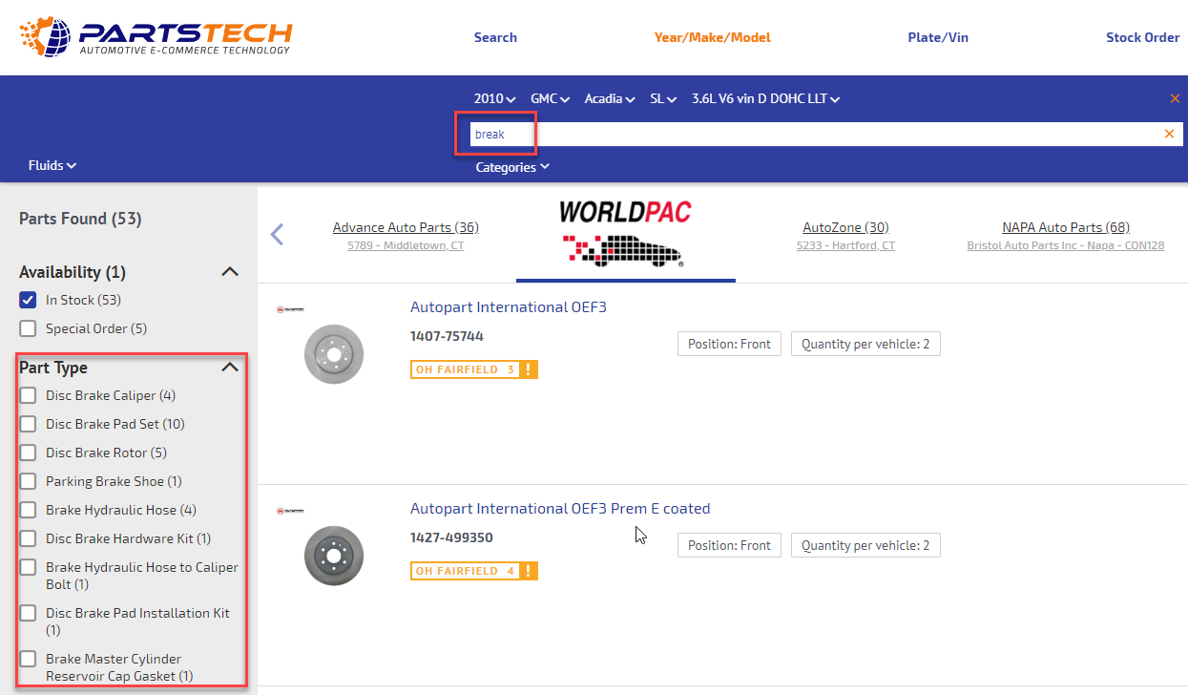This screenshot has width=1188, height=695.
Task: Open the Acadia model dropdown
Action: 610,98
